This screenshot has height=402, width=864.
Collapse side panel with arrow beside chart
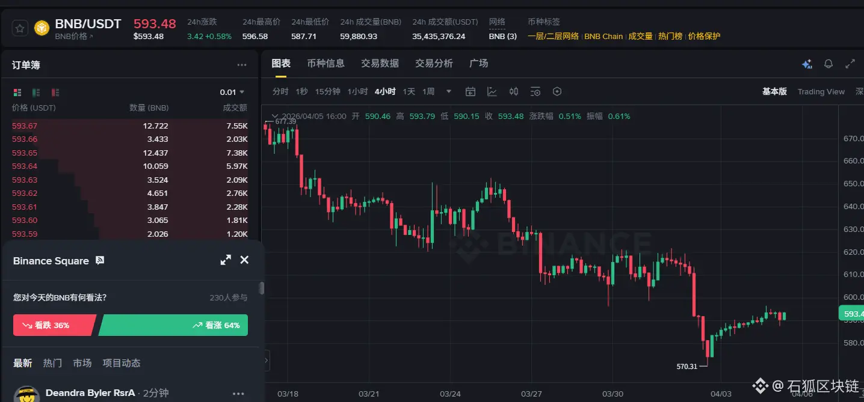point(267,361)
